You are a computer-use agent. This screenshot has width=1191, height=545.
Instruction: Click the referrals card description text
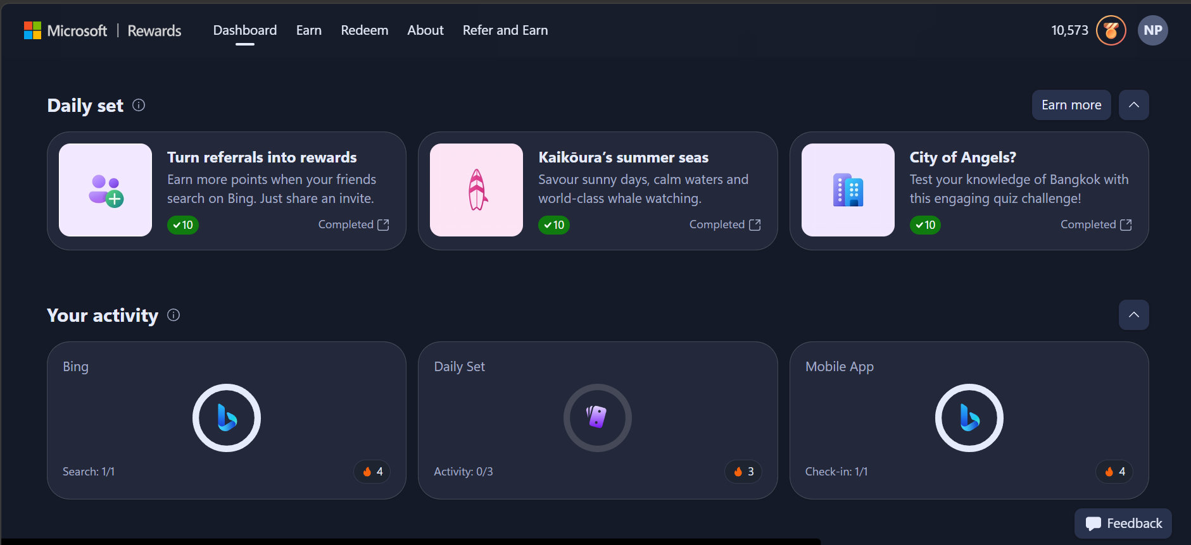(272, 189)
